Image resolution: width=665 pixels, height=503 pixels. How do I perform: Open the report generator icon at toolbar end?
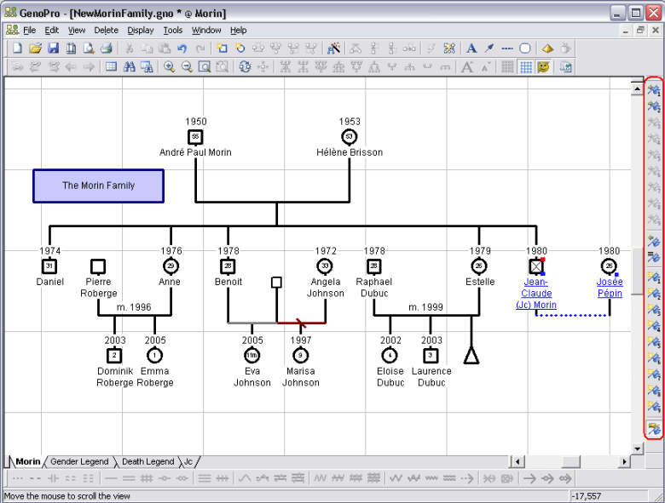click(566, 66)
